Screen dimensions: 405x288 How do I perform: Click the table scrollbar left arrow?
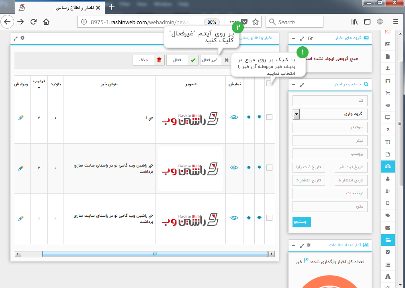[x=18, y=254]
